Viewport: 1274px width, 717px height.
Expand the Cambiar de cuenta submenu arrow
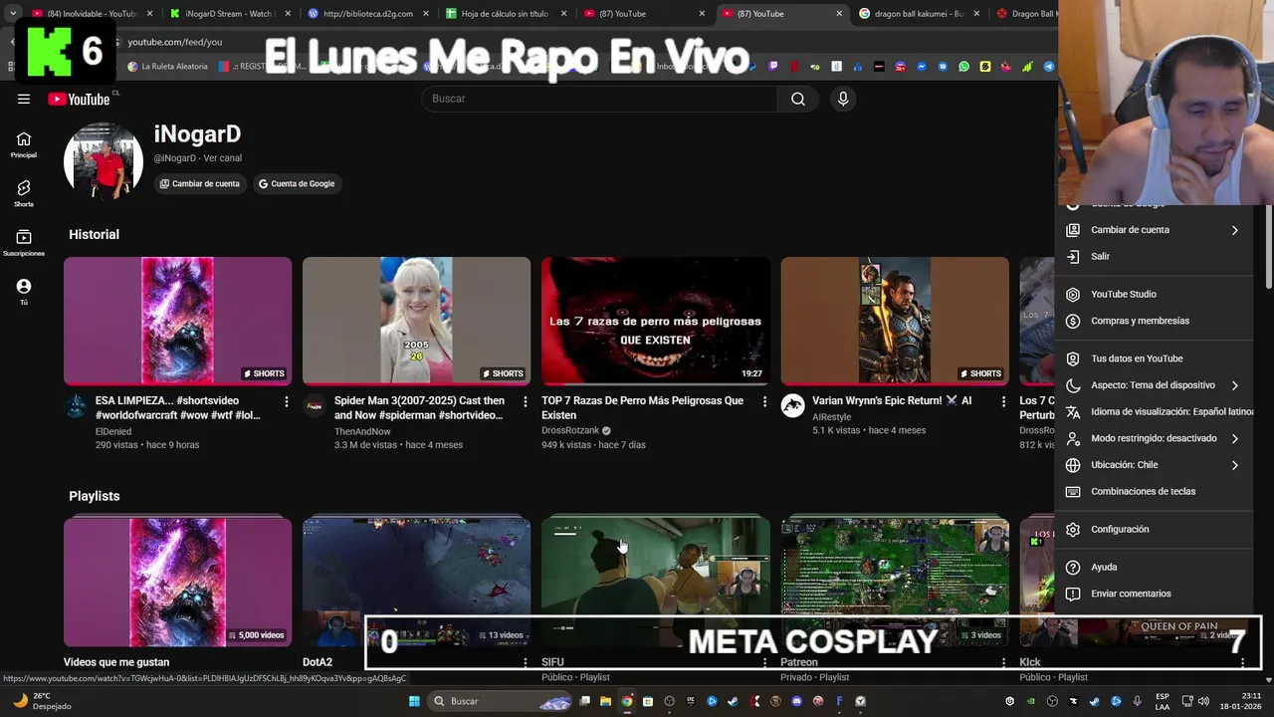[x=1235, y=230]
